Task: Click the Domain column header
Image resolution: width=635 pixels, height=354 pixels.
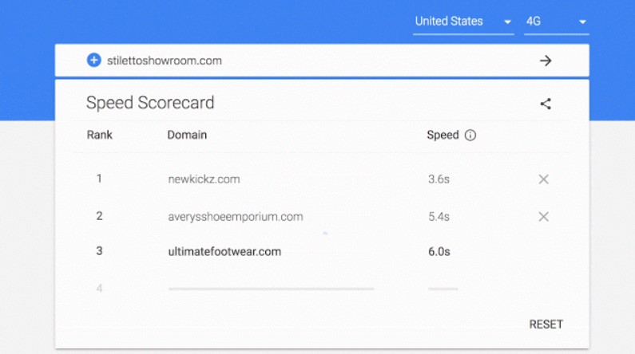Action: point(187,135)
